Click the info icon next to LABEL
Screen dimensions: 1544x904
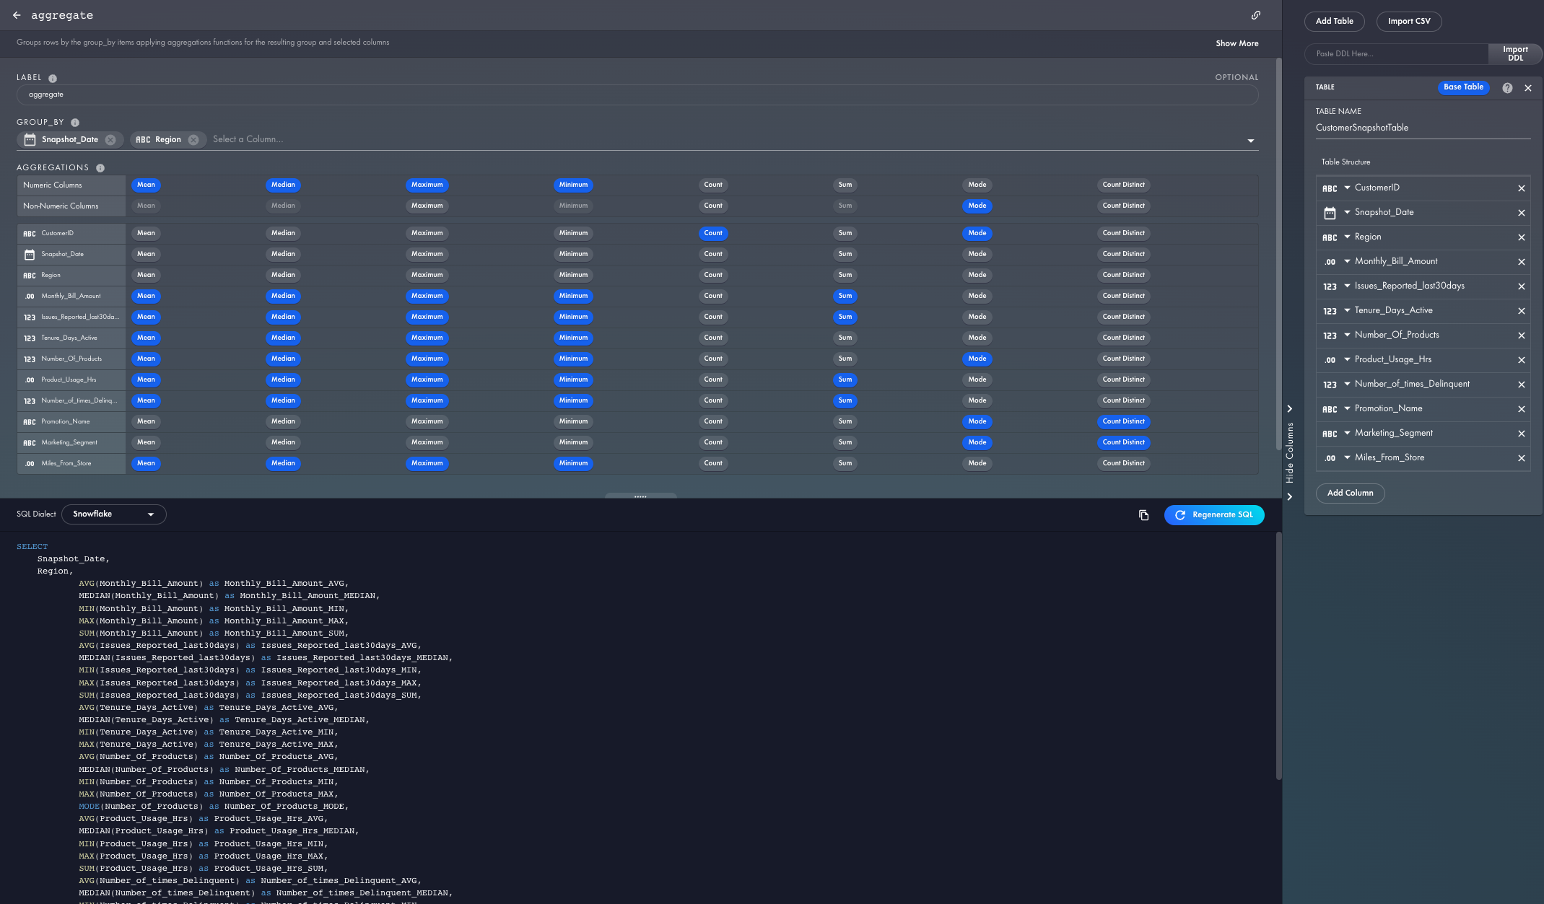pos(53,78)
